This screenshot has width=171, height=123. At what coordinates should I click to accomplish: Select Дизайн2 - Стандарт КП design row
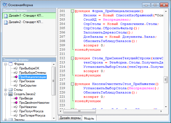point(29,22)
